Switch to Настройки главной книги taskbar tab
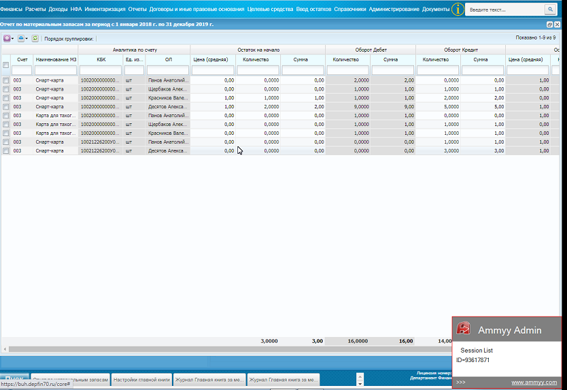 click(x=141, y=380)
